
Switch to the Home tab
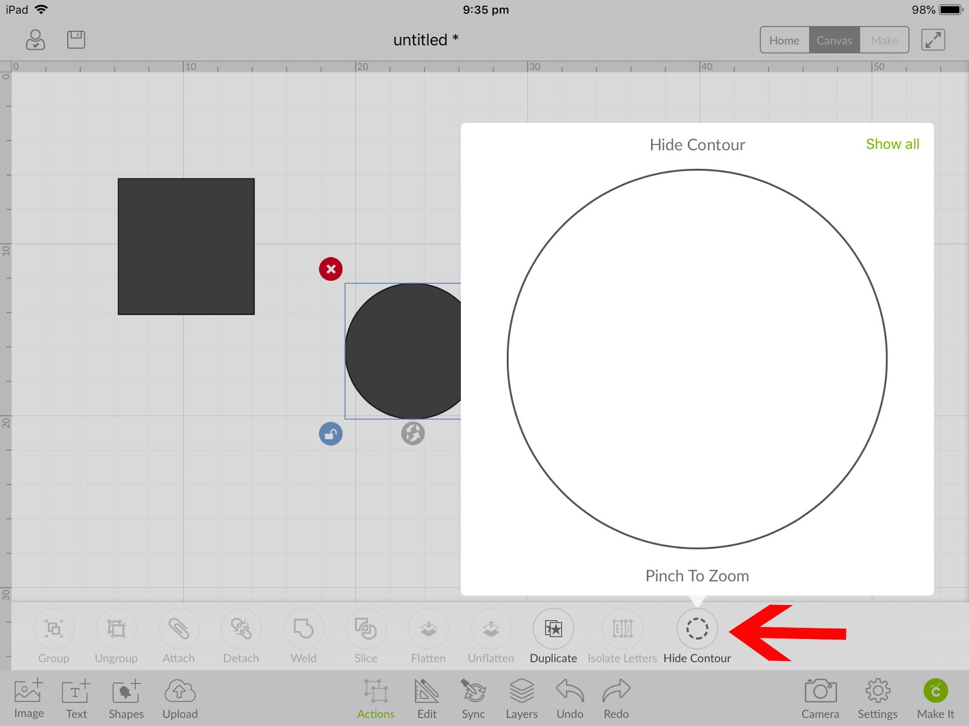coord(784,40)
